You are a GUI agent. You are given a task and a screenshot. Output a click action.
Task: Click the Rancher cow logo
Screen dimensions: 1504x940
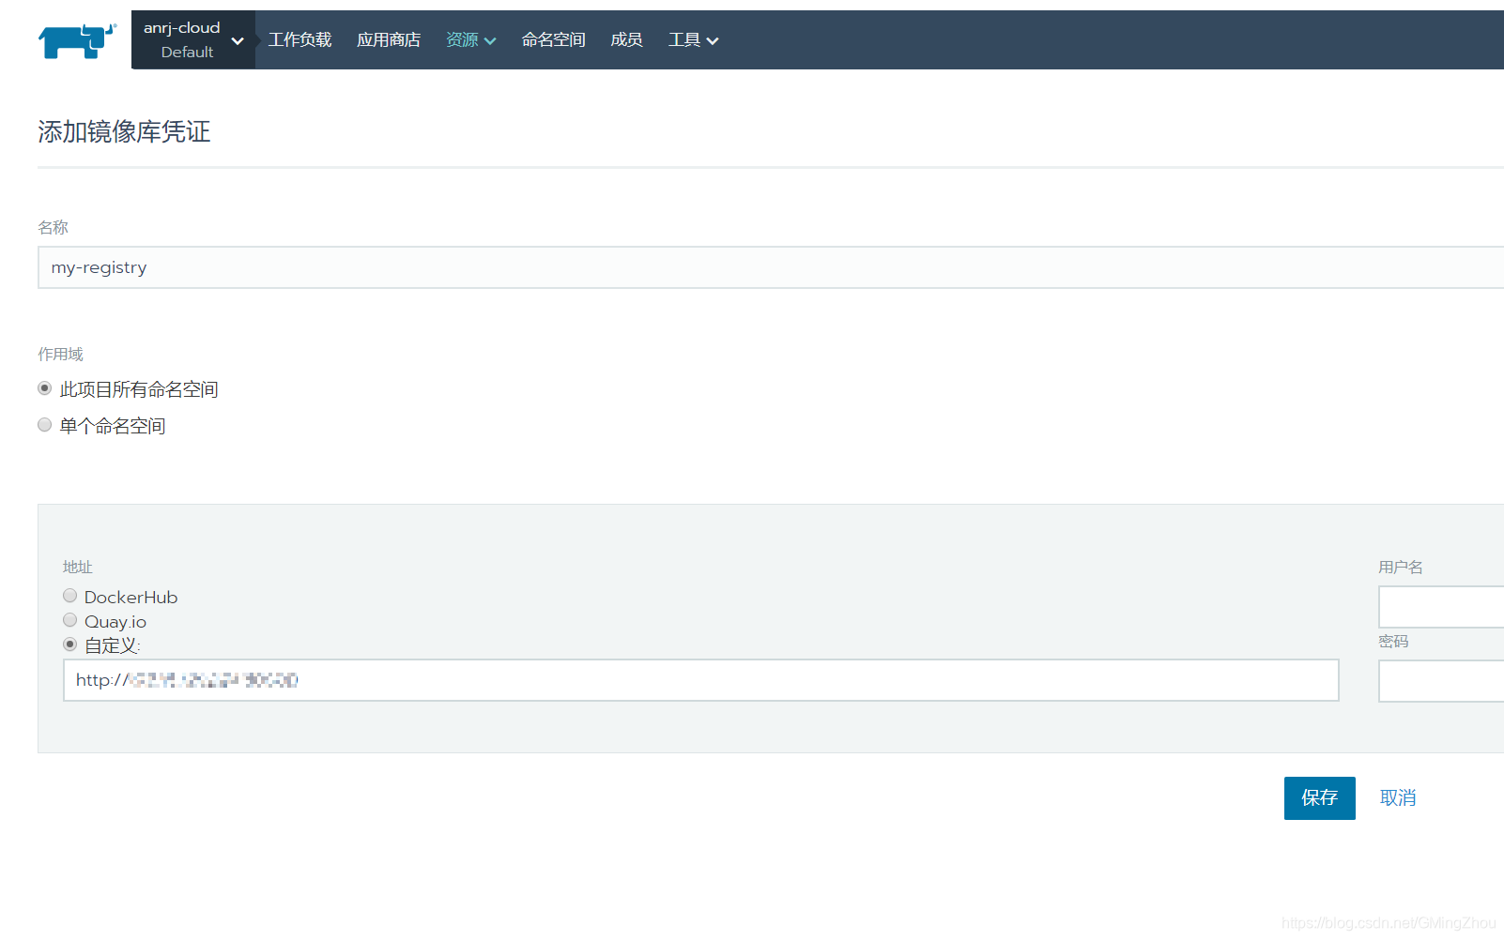pos(77,40)
